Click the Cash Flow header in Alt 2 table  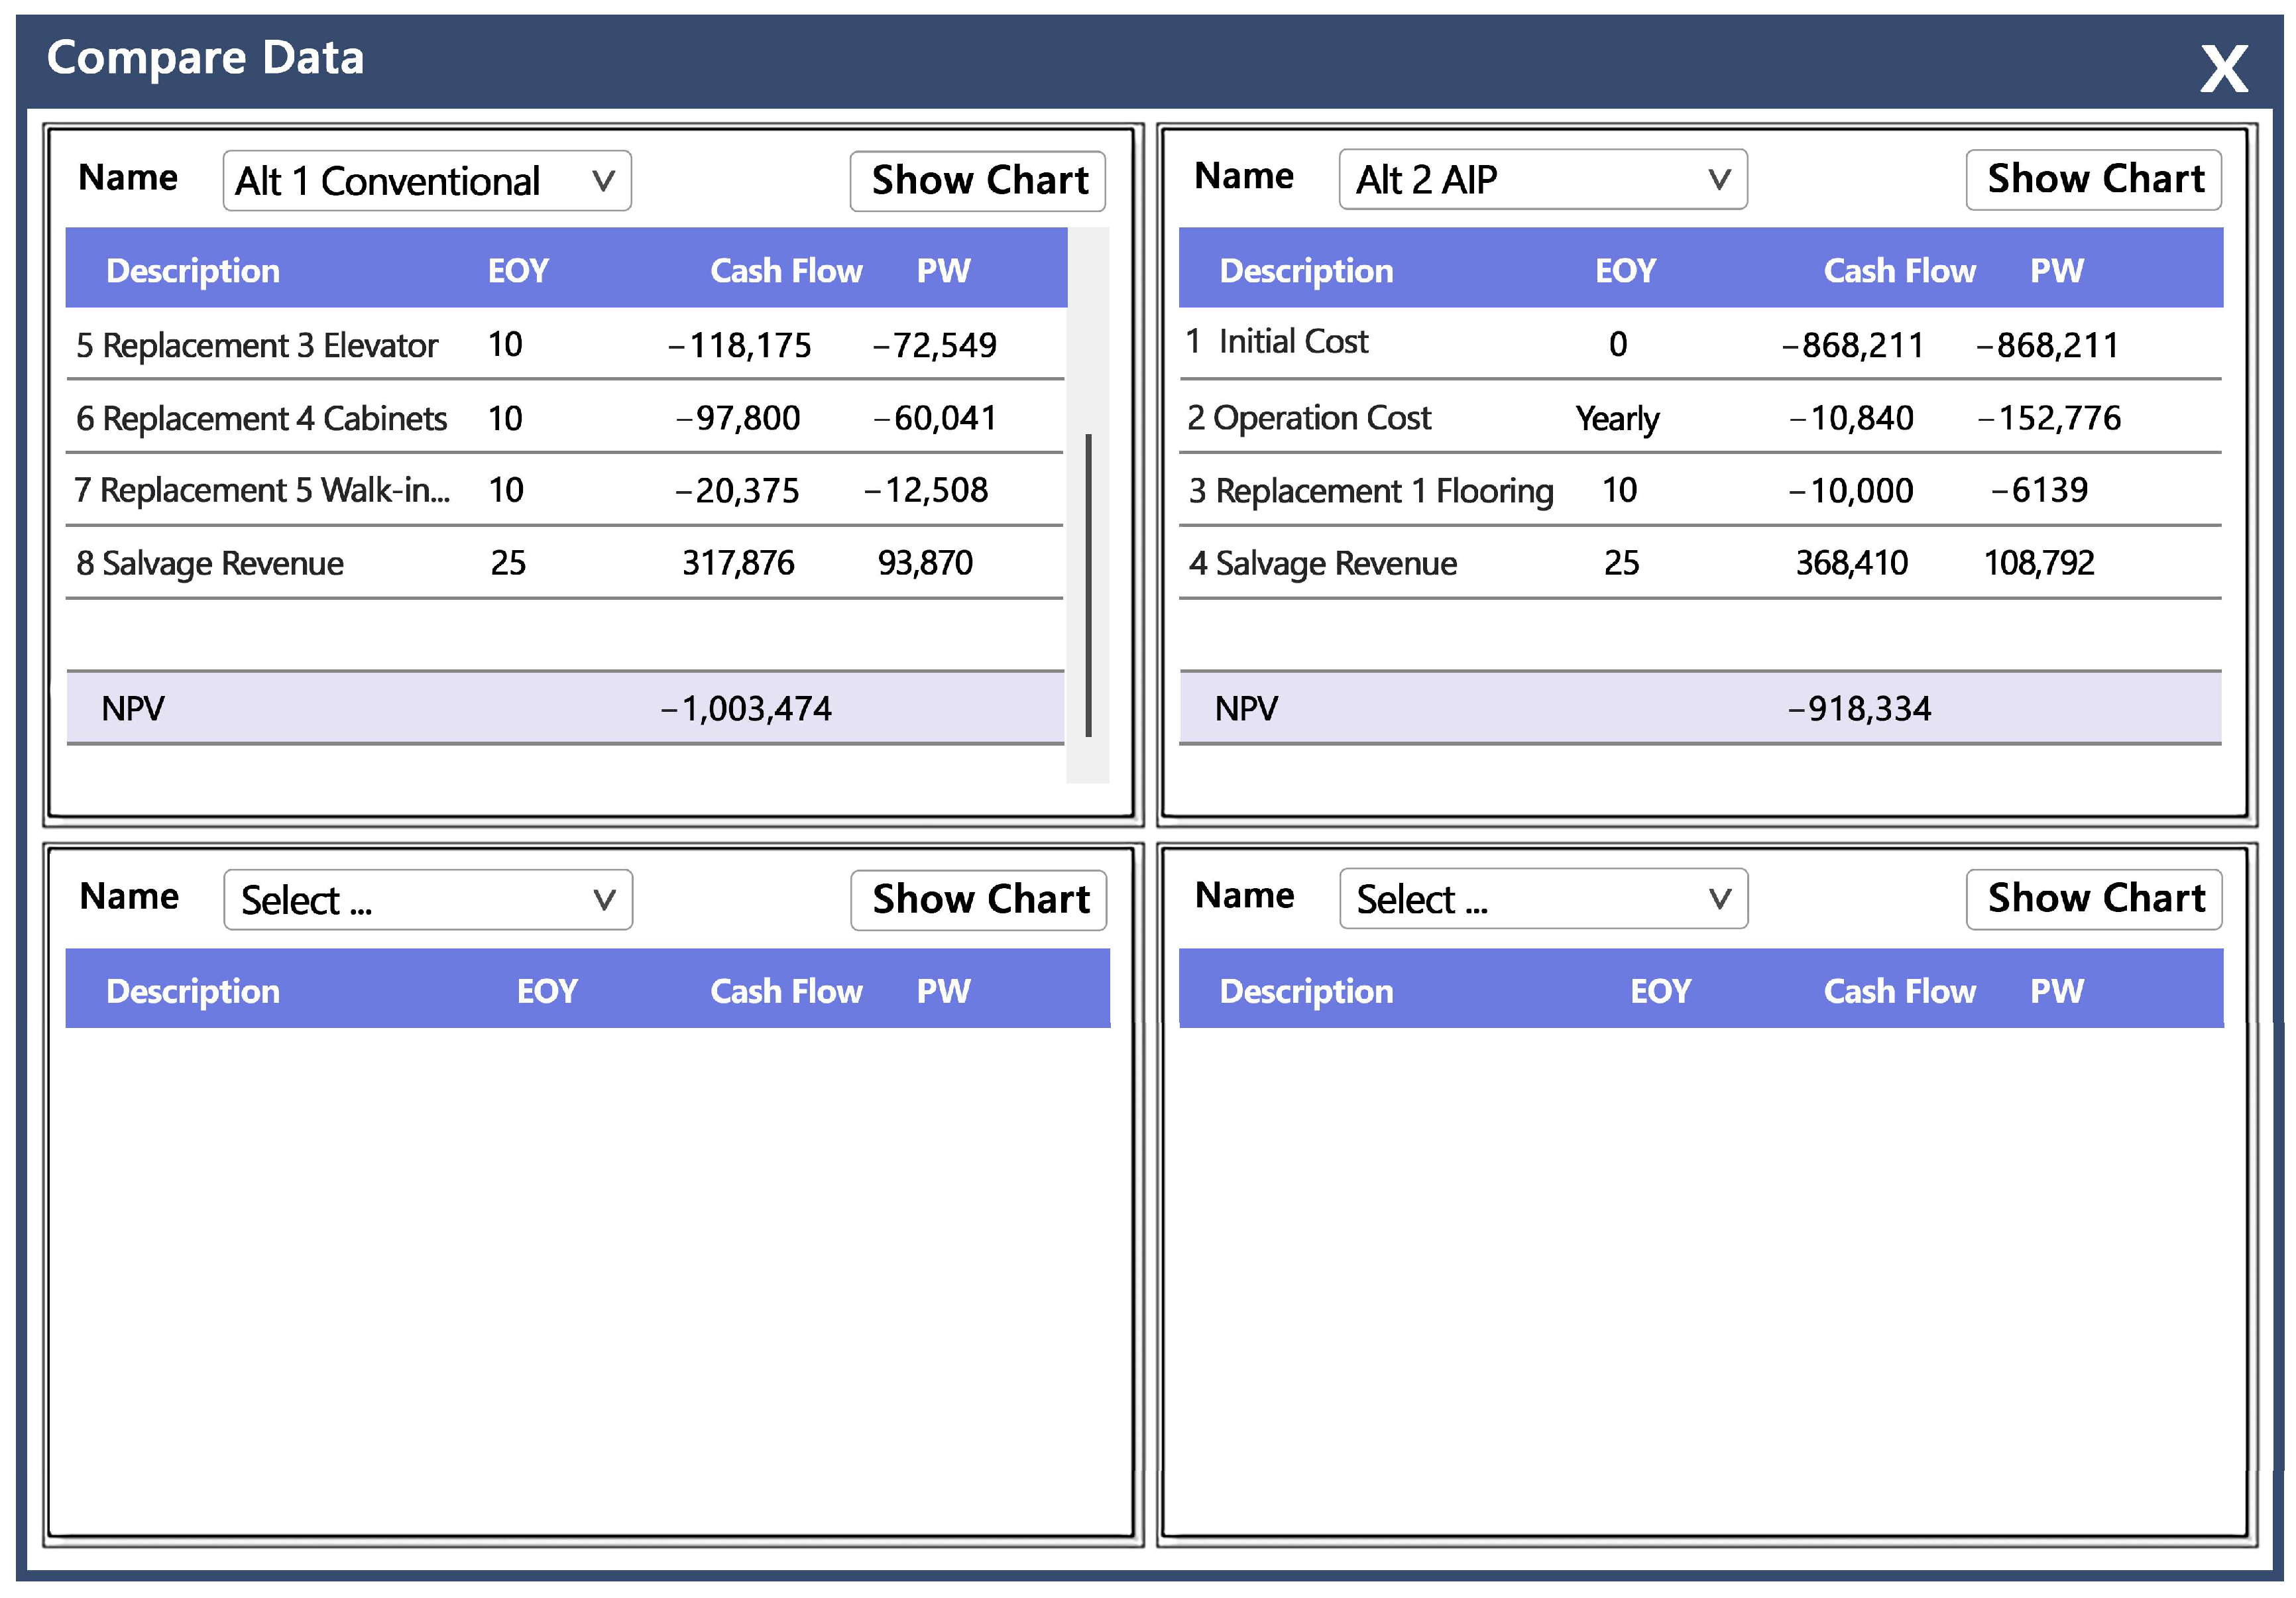(1898, 270)
